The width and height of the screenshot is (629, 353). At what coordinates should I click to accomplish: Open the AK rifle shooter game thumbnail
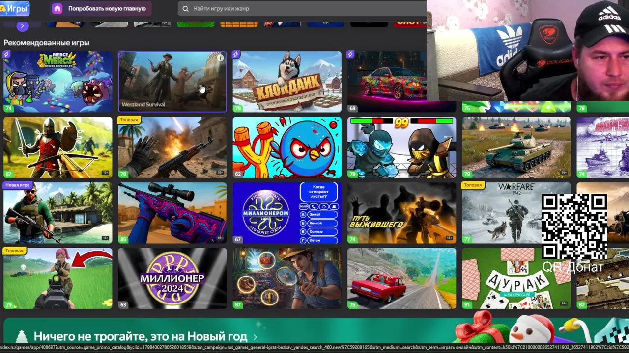point(172,147)
